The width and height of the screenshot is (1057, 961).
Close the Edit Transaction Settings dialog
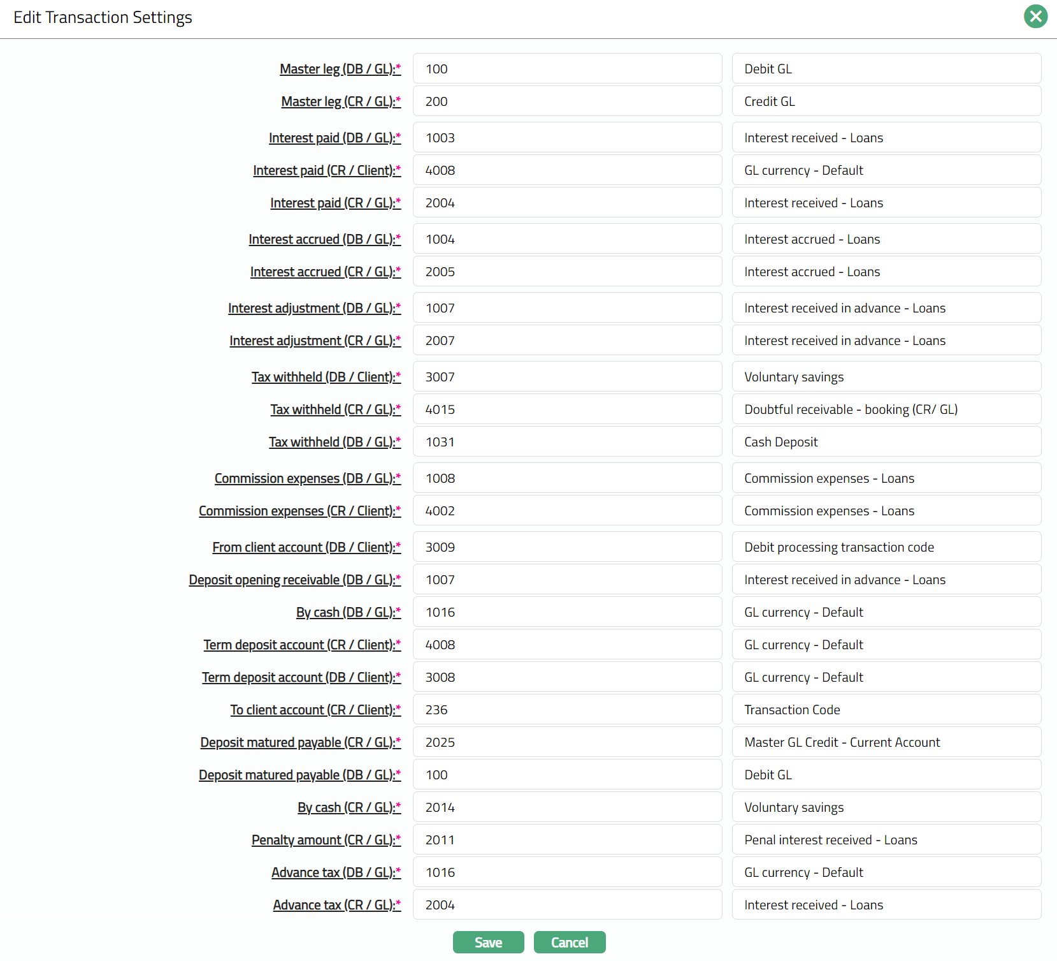[1035, 17]
